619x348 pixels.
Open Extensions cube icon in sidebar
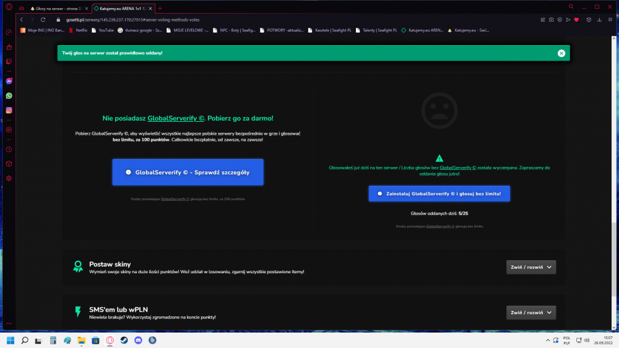coord(9,164)
